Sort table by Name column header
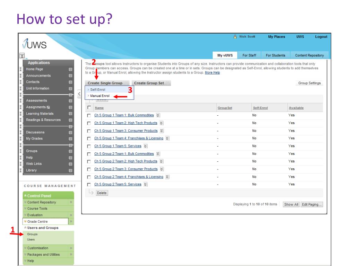 99,108
